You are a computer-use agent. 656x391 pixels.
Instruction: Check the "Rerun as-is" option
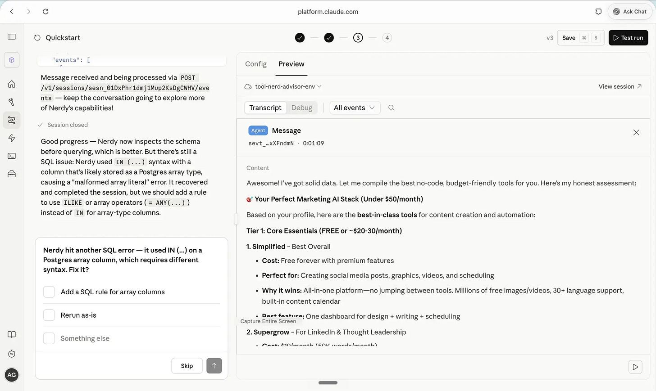tap(49, 315)
